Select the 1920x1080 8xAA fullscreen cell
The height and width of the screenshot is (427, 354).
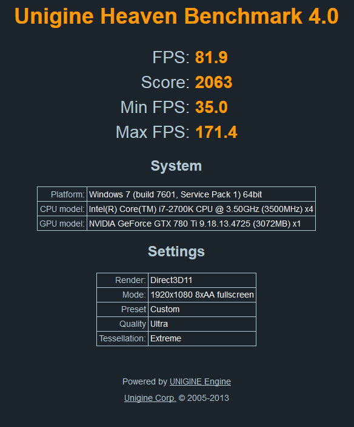202,295
